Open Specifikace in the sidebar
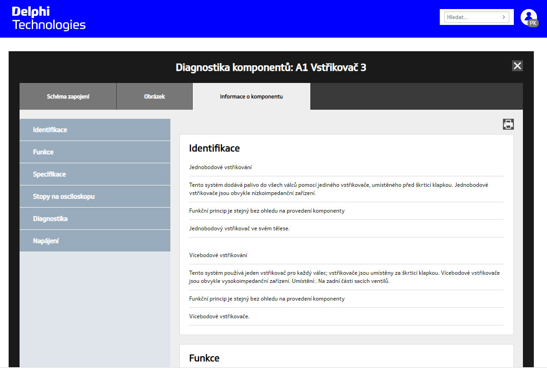Image resolution: width=547 pixels, height=384 pixels. 95,174
